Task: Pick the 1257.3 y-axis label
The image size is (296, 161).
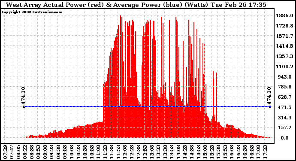Action: pos(285,56)
